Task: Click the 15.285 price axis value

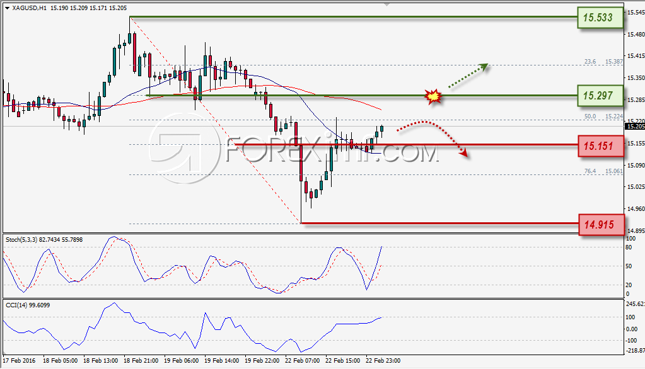Action: click(636, 100)
